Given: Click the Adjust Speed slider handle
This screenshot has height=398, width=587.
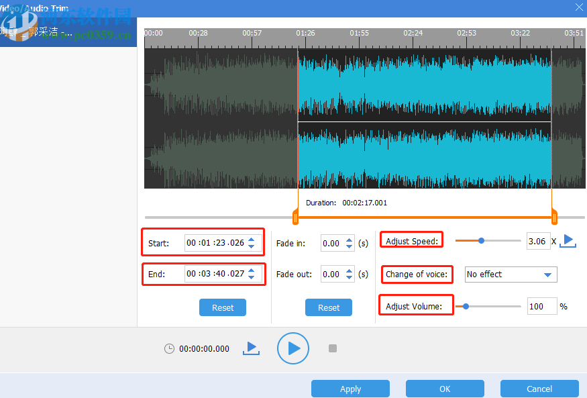Looking at the screenshot, I should [482, 240].
